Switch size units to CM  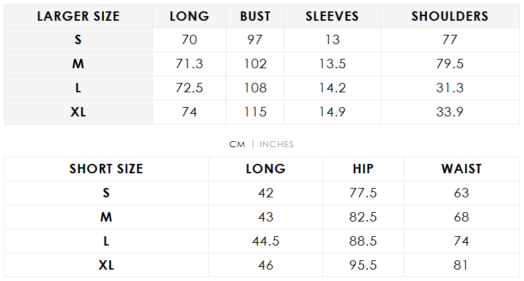(238, 144)
